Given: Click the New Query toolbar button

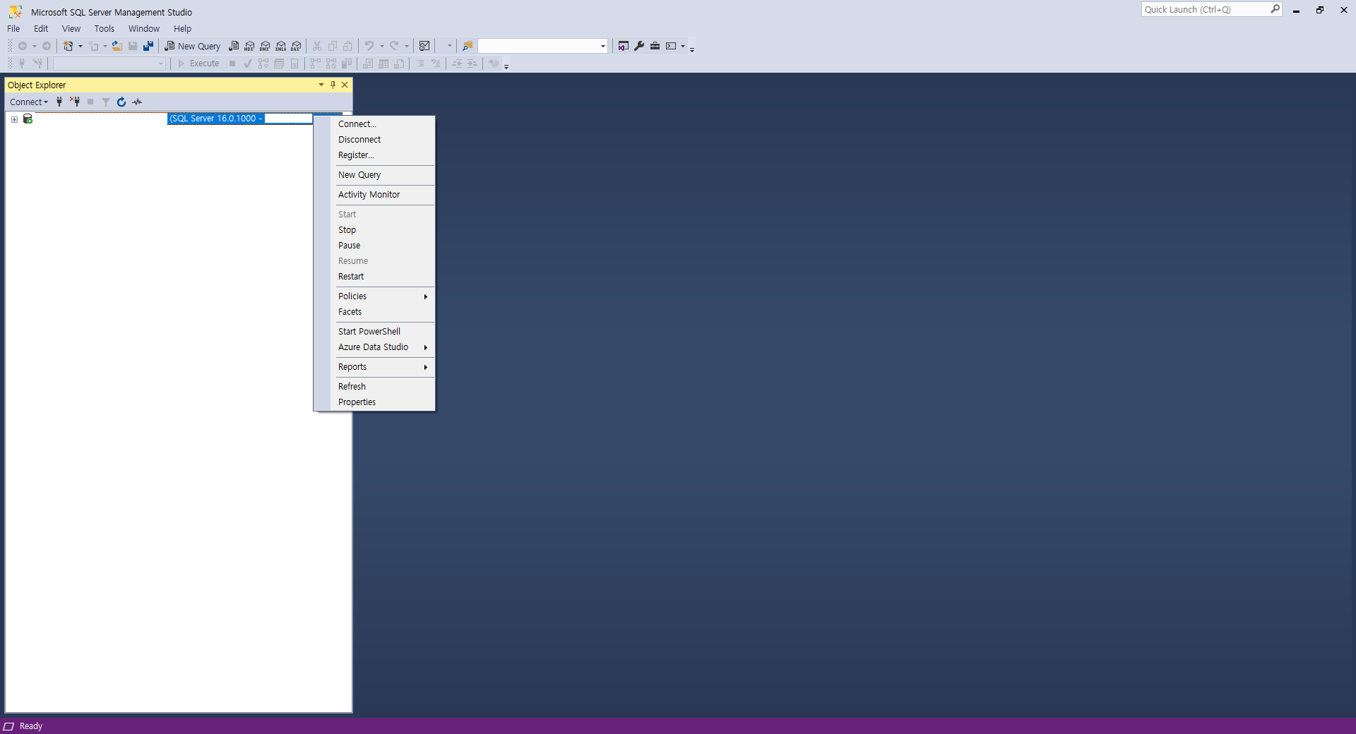Looking at the screenshot, I should pyautogui.click(x=193, y=46).
